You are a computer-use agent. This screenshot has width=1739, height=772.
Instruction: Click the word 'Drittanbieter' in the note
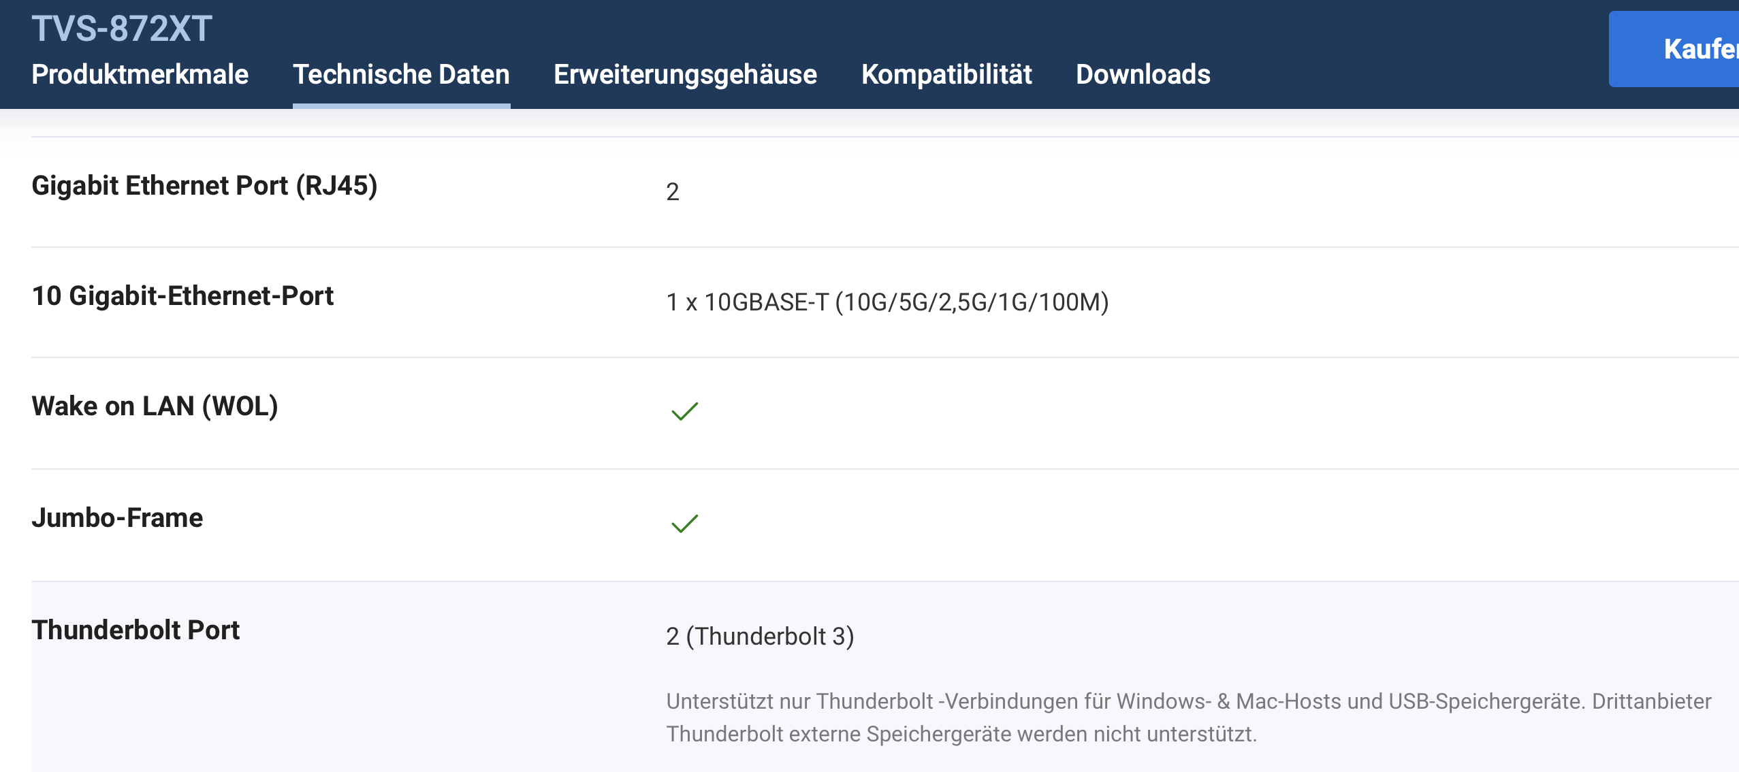[1651, 701]
